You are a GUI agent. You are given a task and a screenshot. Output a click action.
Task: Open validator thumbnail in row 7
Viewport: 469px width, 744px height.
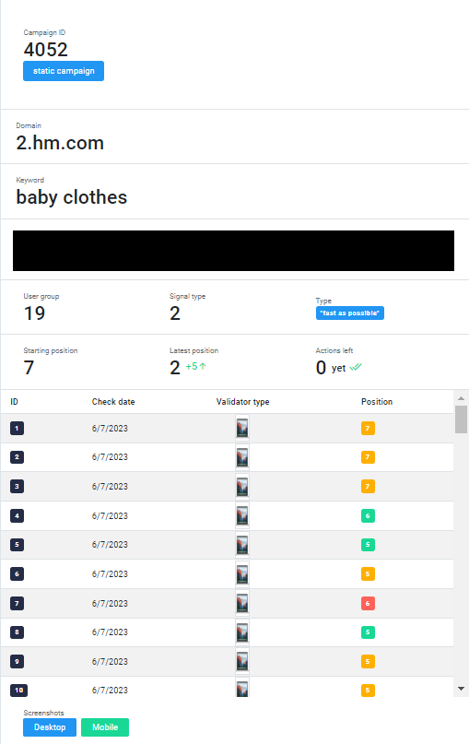pyautogui.click(x=242, y=604)
